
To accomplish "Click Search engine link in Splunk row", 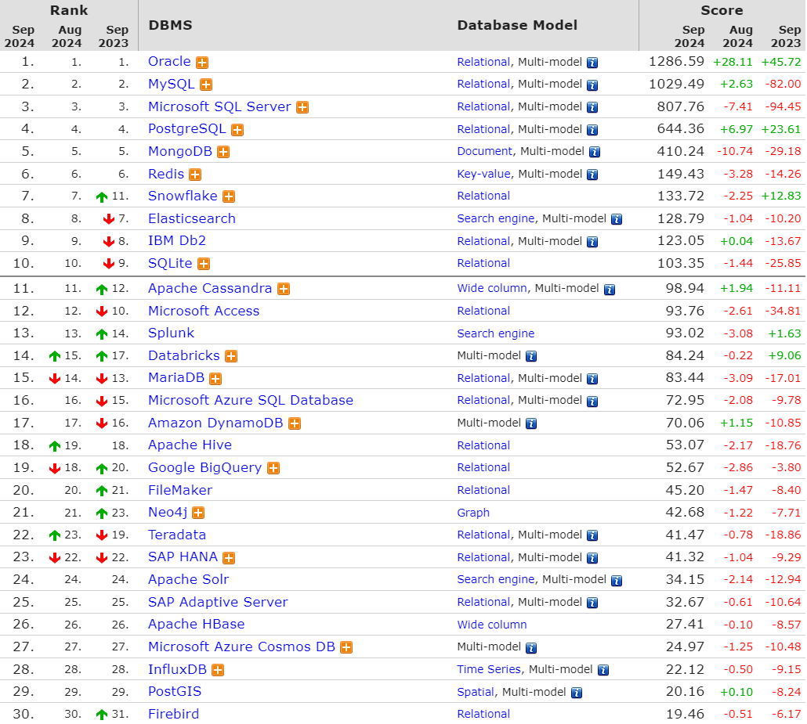I will (496, 333).
